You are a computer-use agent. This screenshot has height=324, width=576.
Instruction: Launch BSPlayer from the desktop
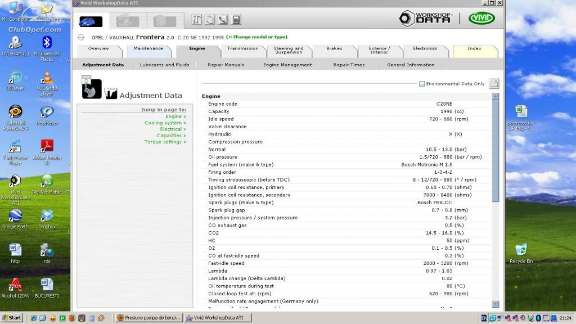(x=15, y=80)
